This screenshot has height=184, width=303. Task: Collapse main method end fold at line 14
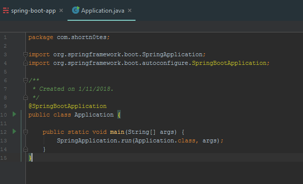[25, 149]
